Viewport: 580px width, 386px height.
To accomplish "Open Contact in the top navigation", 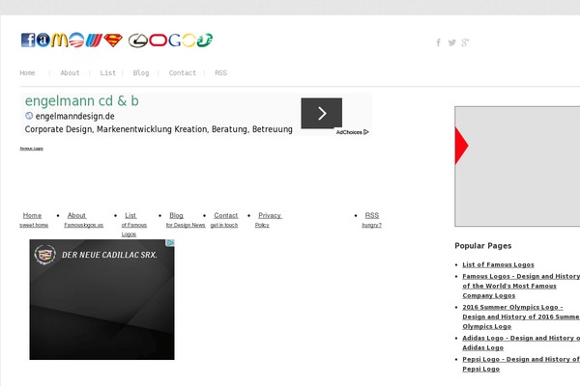I will tap(183, 72).
